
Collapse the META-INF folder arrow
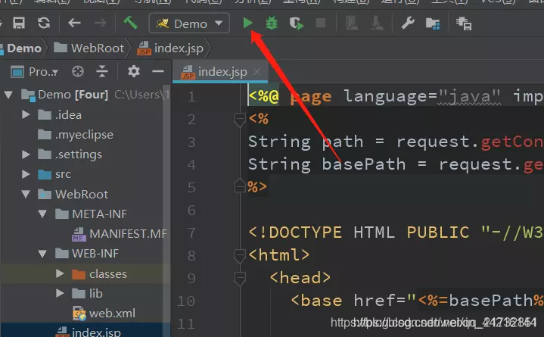42,214
